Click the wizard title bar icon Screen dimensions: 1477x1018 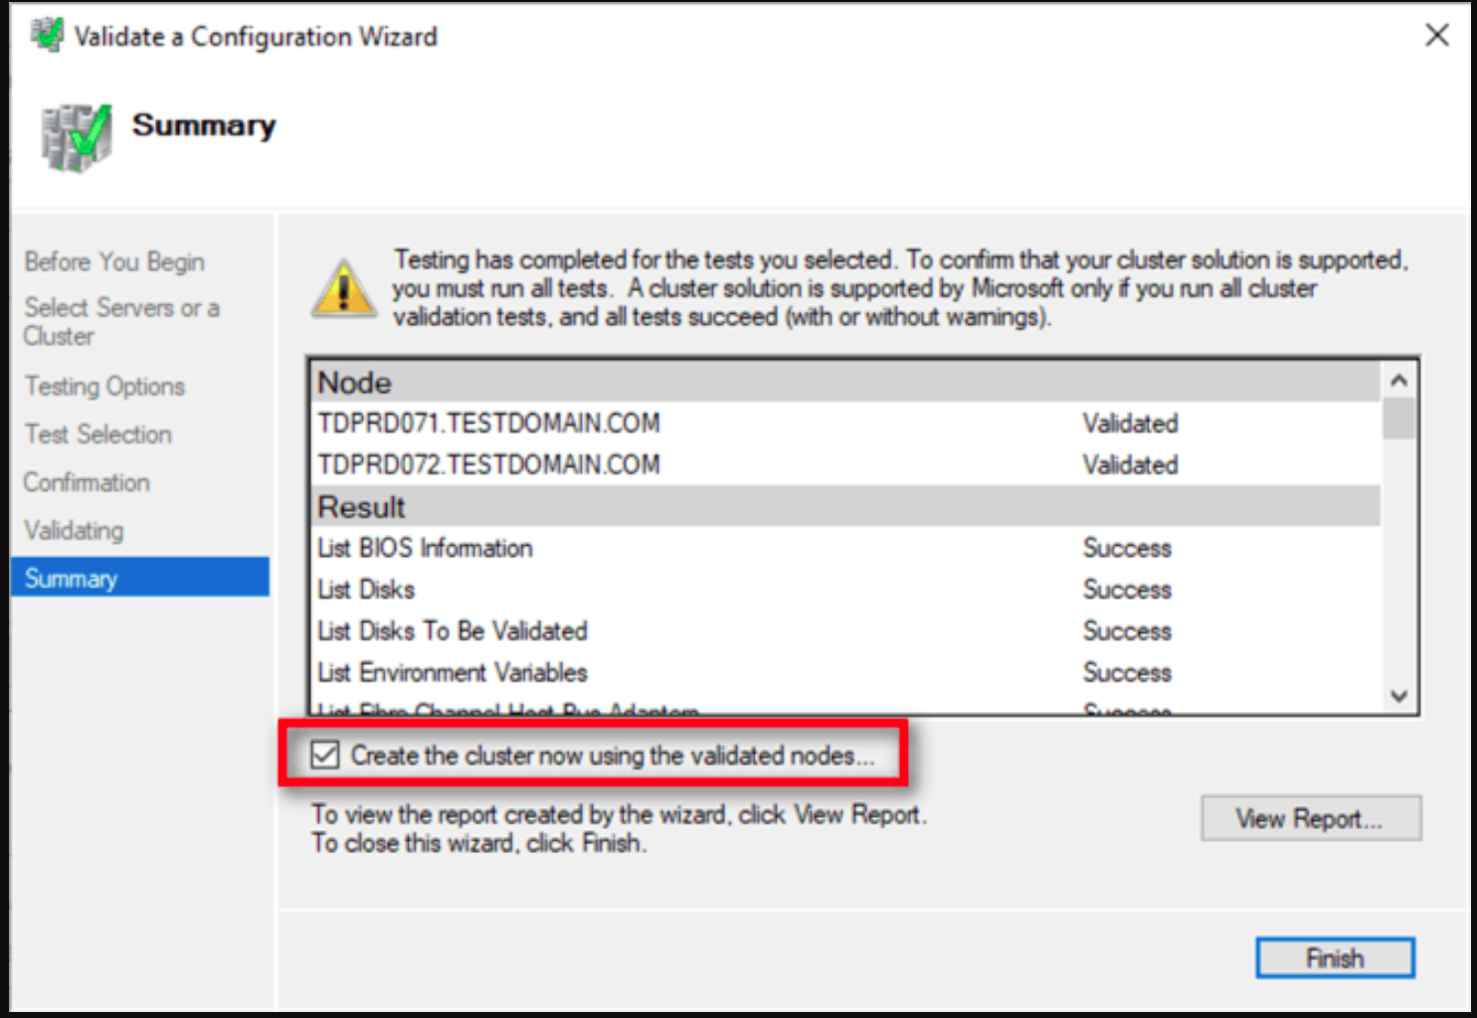tap(46, 36)
